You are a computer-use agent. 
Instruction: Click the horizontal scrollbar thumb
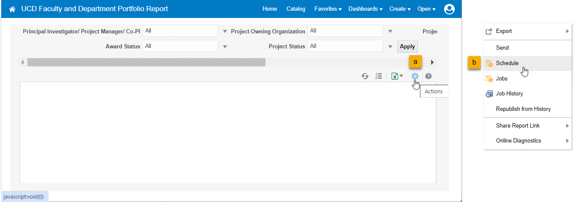point(146,62)
